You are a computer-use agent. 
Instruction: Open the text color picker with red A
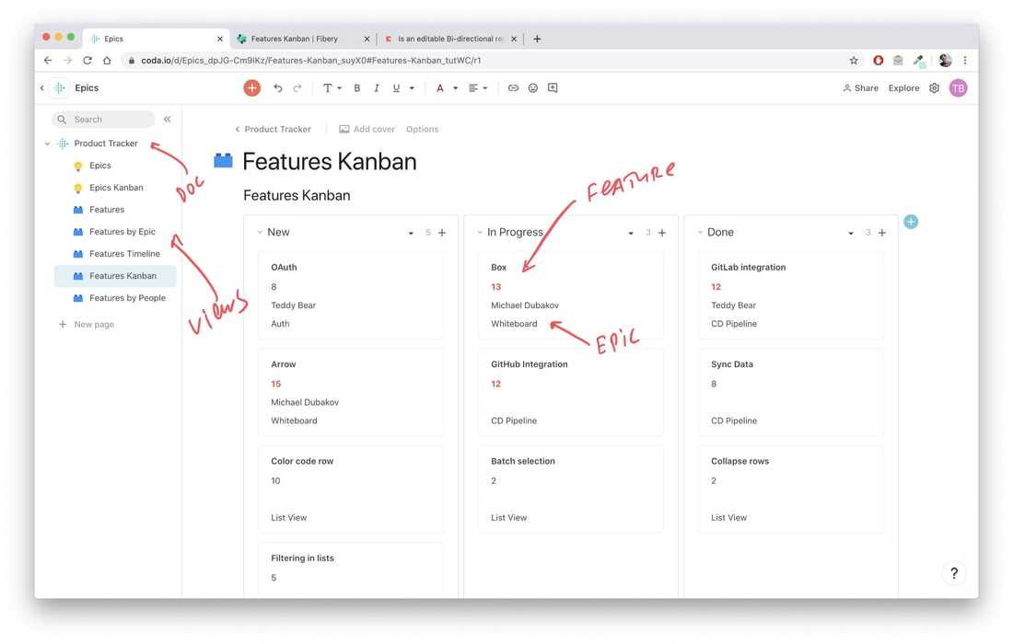tap(441, 87)
